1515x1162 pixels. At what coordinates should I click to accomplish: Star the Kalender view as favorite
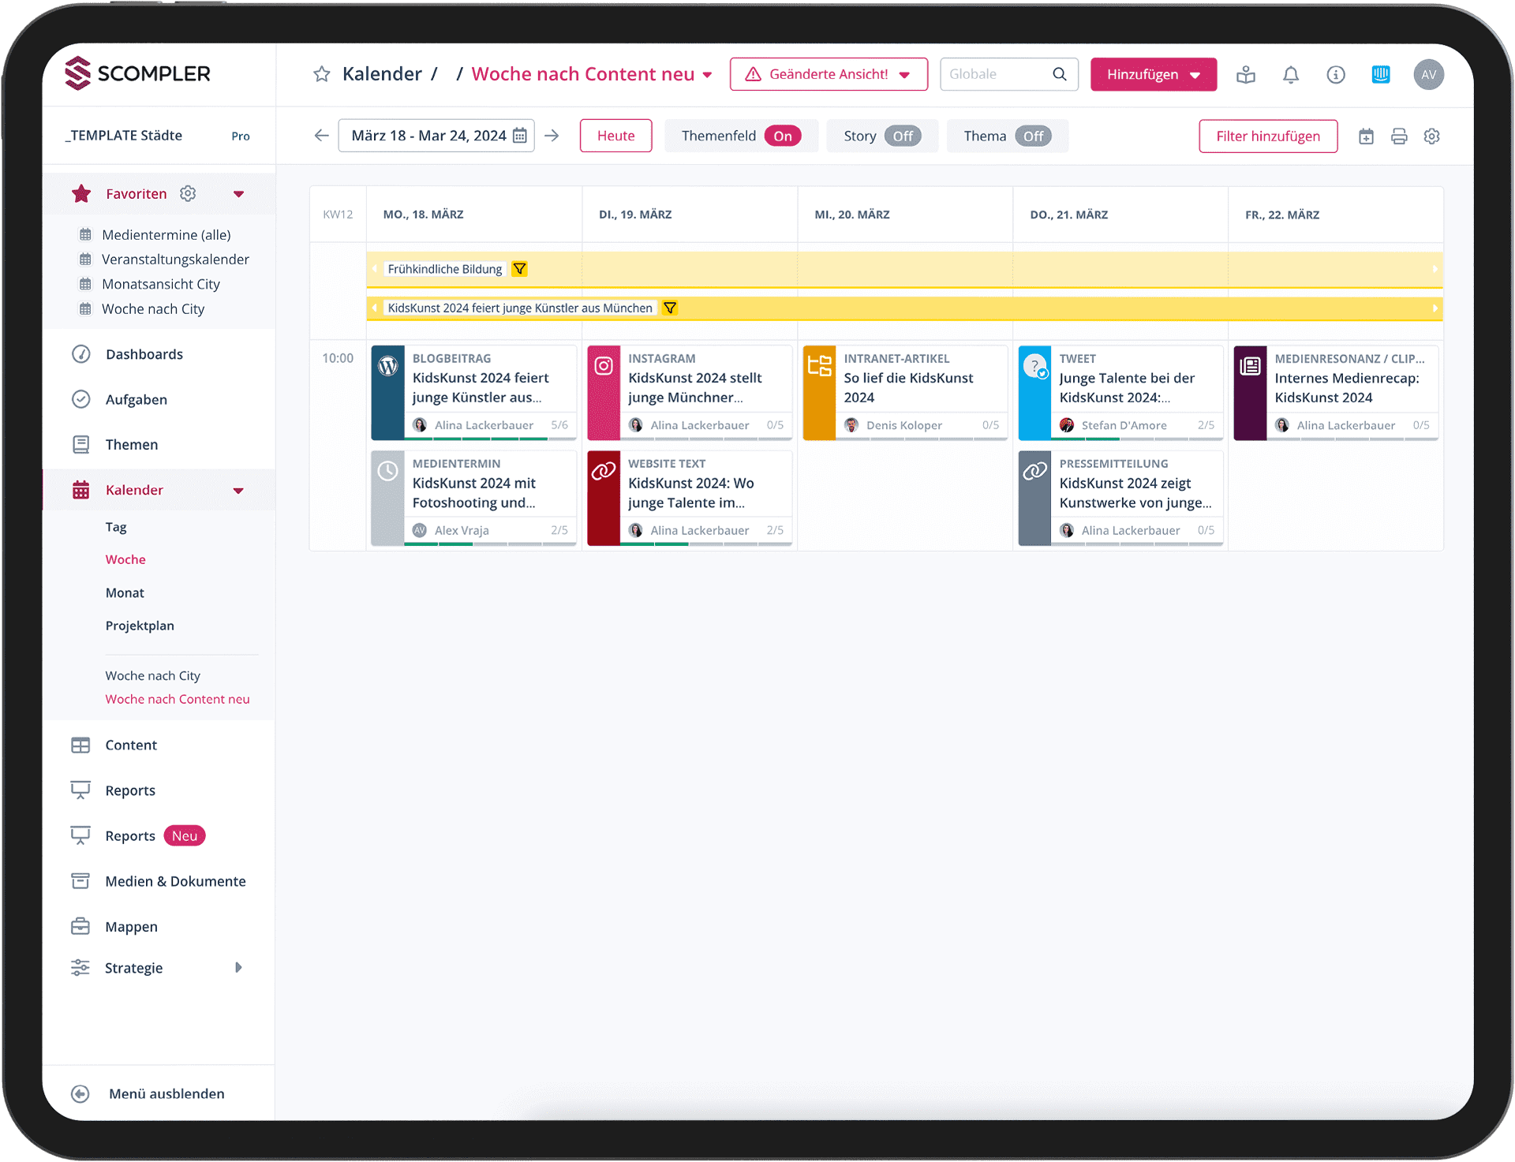[321, 73]
